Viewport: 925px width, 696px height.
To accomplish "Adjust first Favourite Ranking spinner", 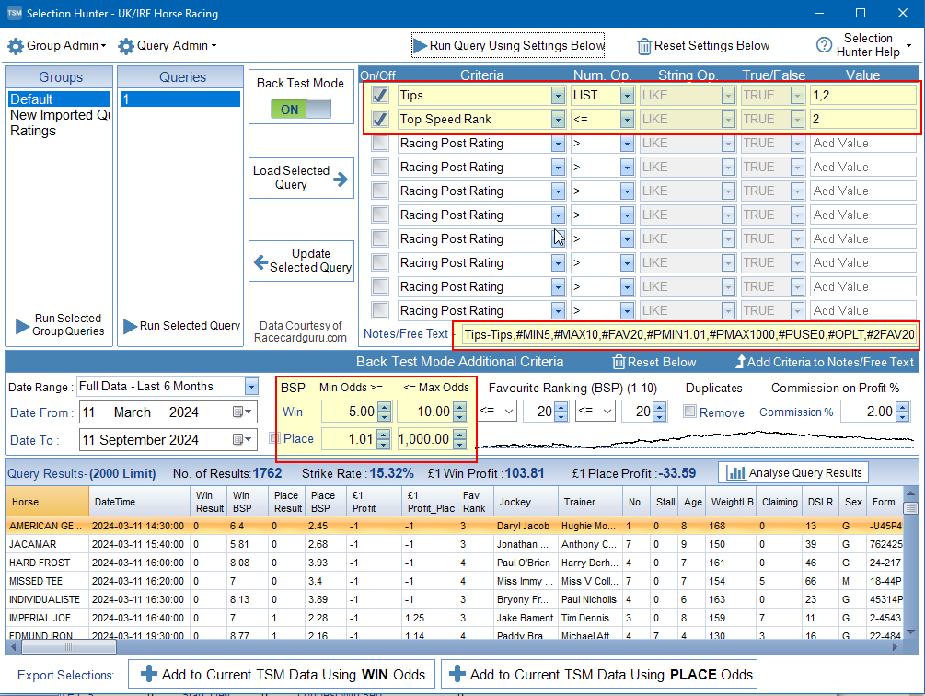I will tap(561, 412).
